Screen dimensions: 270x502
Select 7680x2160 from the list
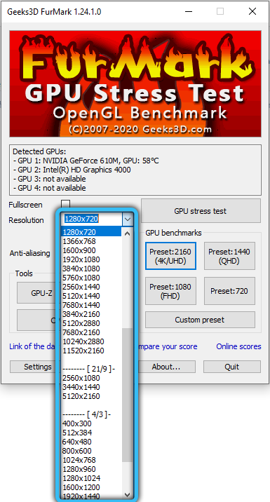coord(91,332)
